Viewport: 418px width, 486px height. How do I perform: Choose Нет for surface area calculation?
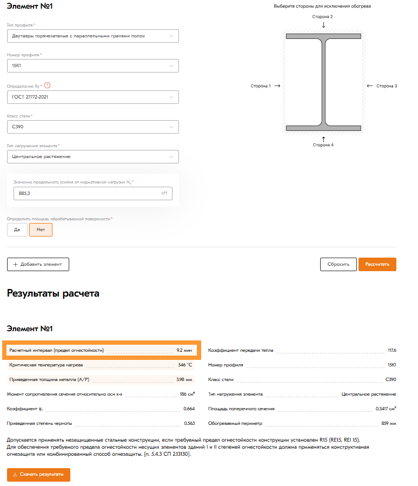coord(41,229)
